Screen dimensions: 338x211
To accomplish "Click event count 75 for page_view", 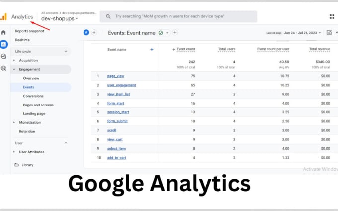I will 193,76.
